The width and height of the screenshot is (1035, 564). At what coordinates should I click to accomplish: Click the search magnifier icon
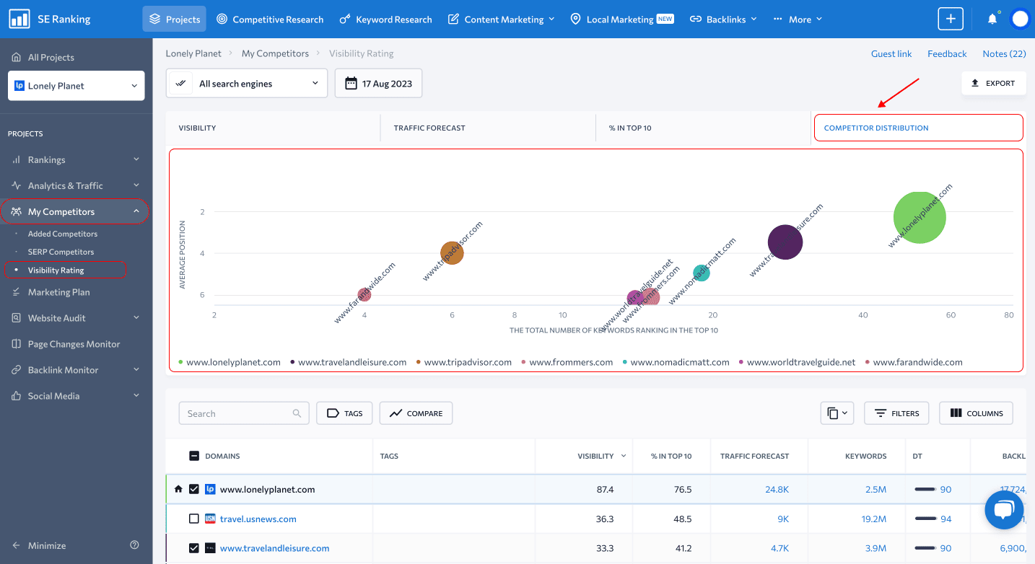[297, 413]
